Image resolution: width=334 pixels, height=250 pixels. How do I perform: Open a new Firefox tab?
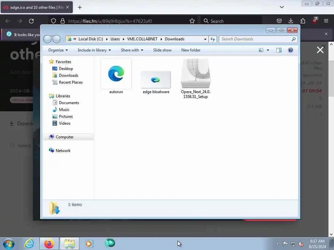point(80,7)
